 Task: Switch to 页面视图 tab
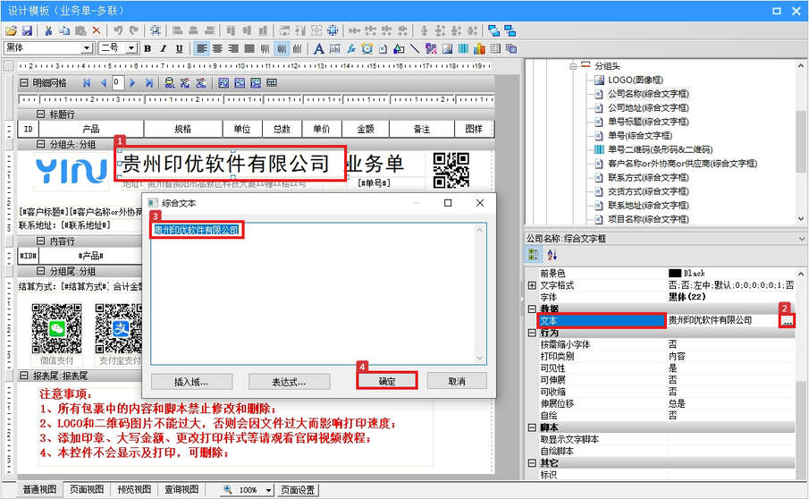click(x=87, y=489)
